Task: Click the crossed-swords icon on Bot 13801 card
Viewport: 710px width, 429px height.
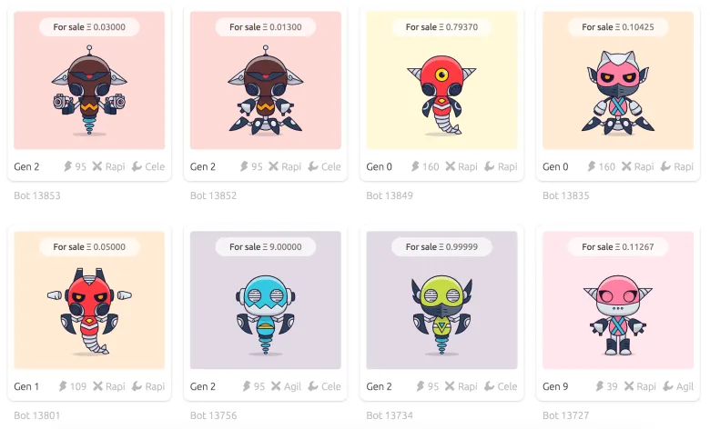Action: click(x=97, y=386)
